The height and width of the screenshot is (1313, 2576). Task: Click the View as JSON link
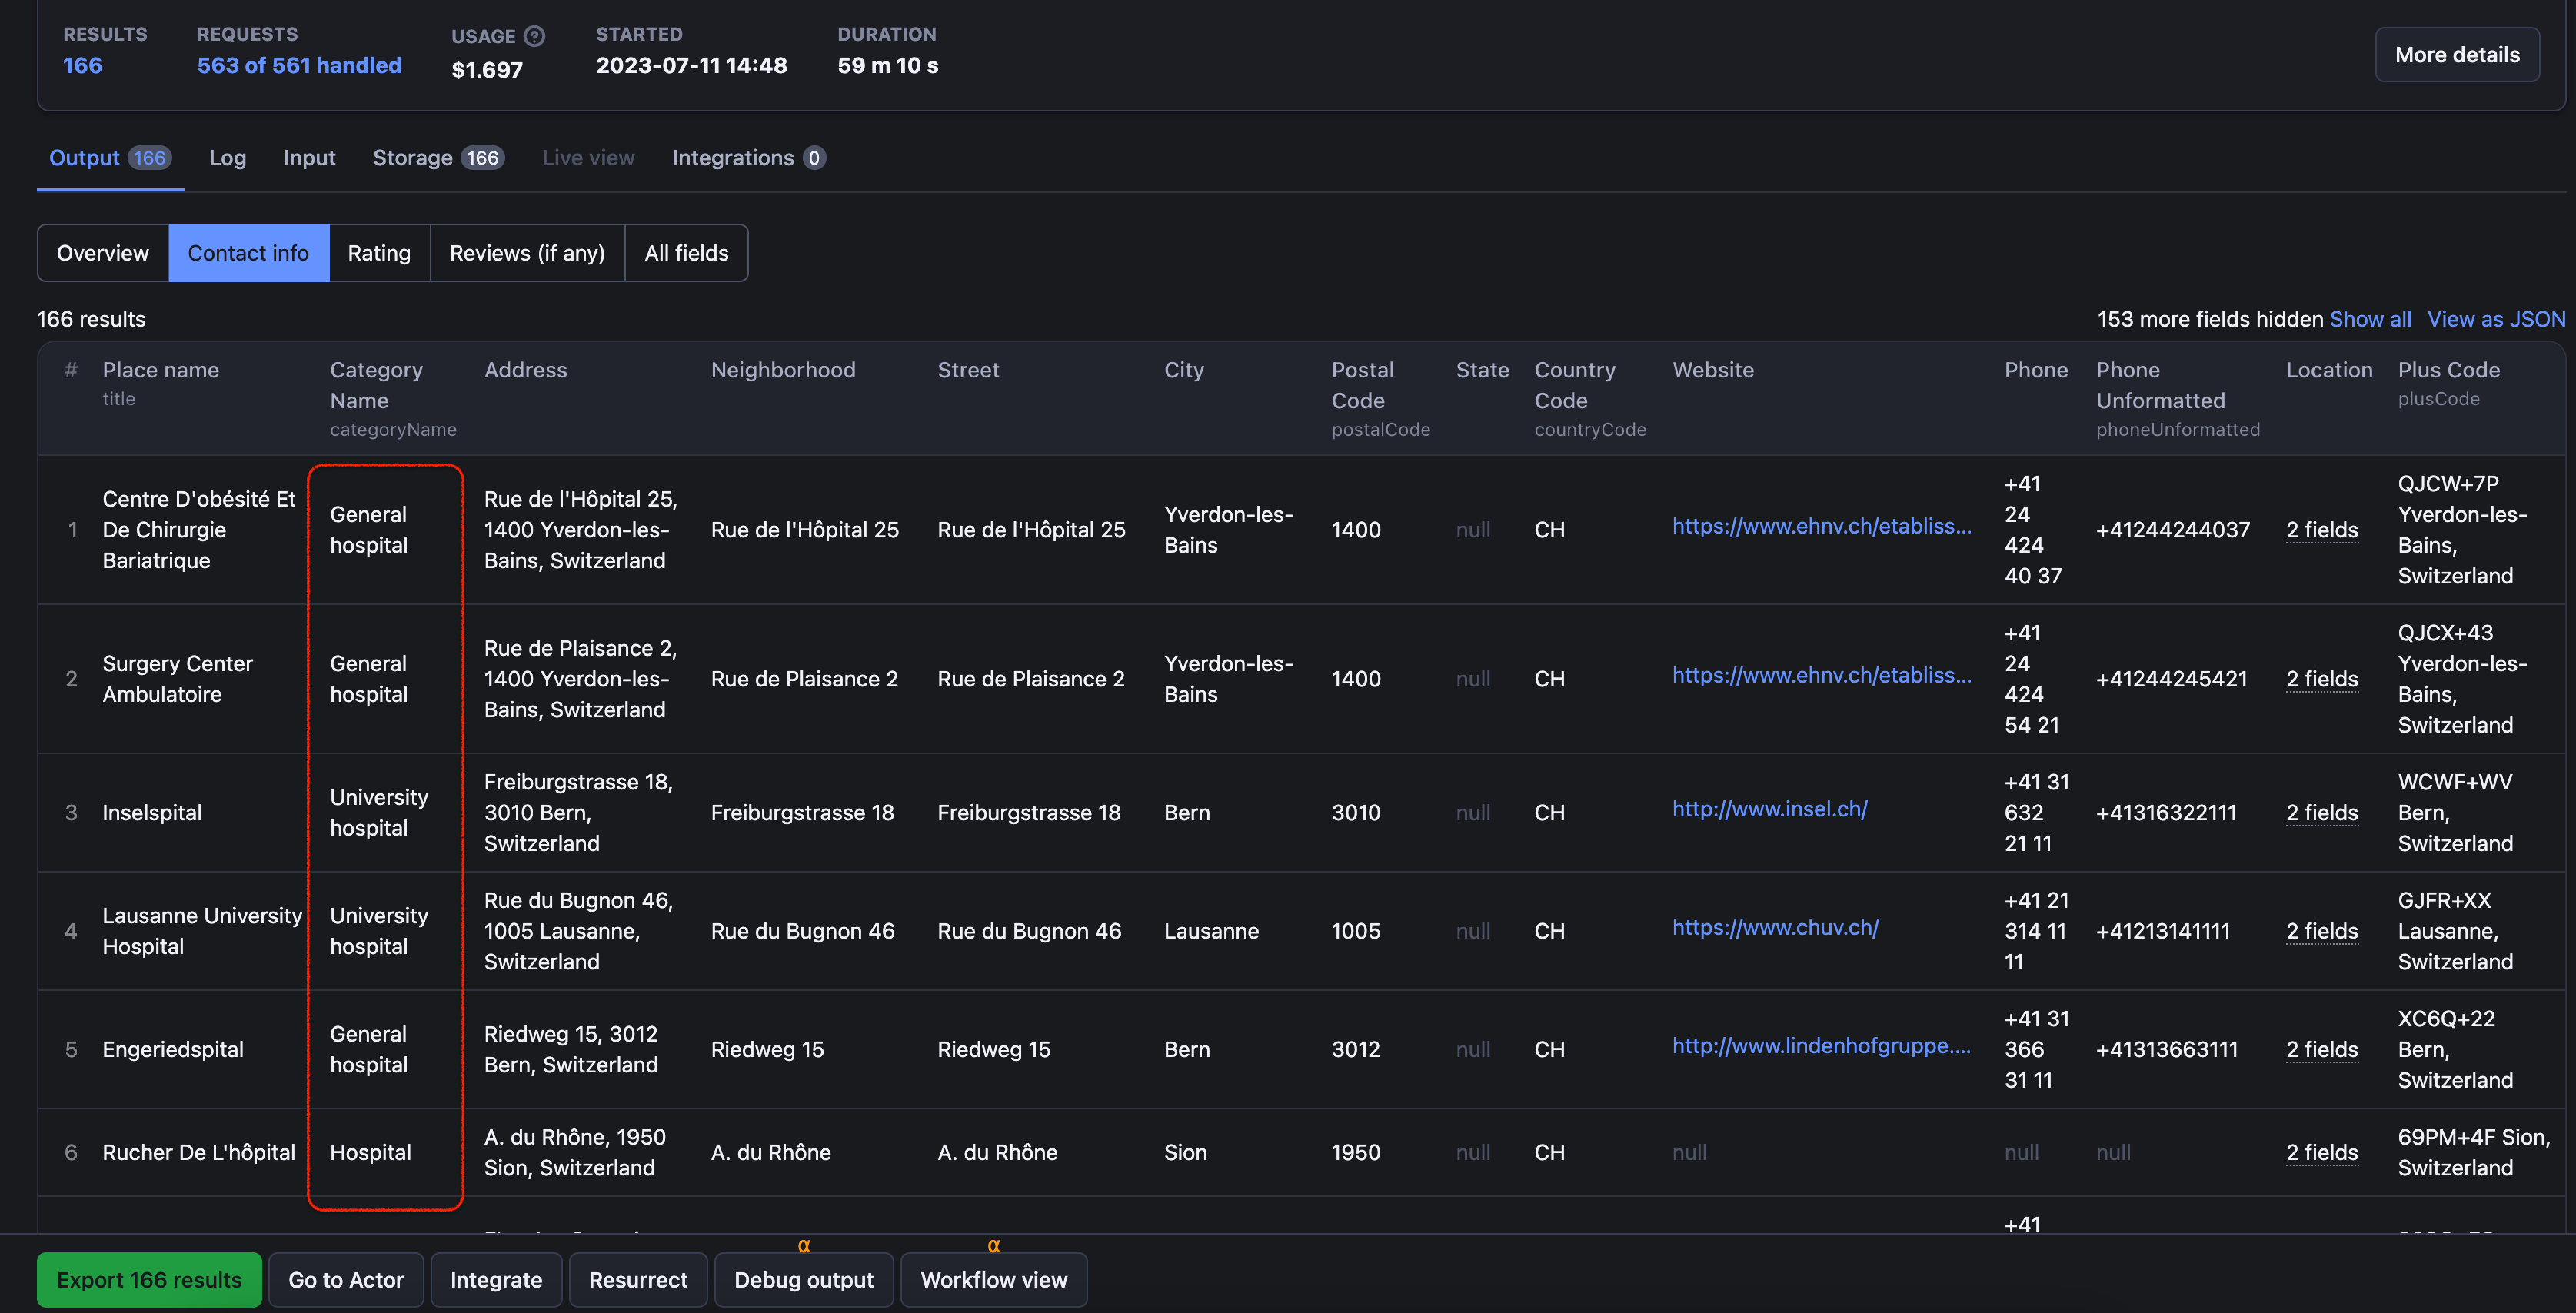(x=2496, y=319)
